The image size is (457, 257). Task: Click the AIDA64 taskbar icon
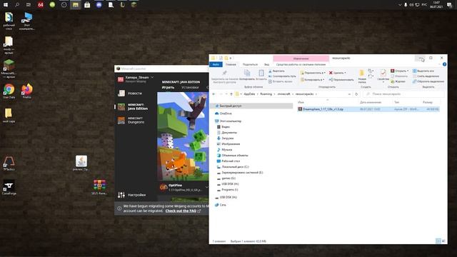41,5
